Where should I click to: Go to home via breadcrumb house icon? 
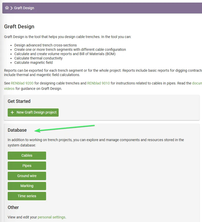point(7,8)
